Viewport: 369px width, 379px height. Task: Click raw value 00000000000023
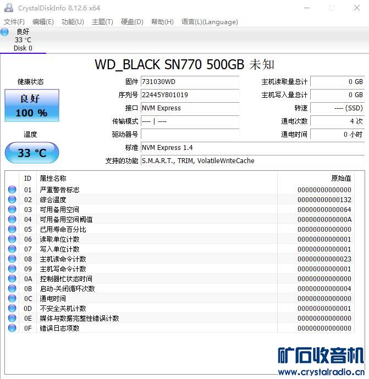click(324, 259)
